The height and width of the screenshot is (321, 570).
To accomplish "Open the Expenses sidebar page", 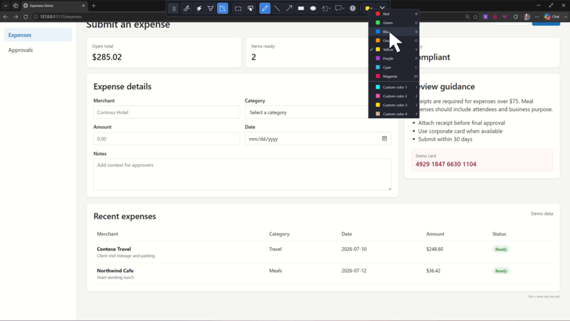I will coord(38,35).
